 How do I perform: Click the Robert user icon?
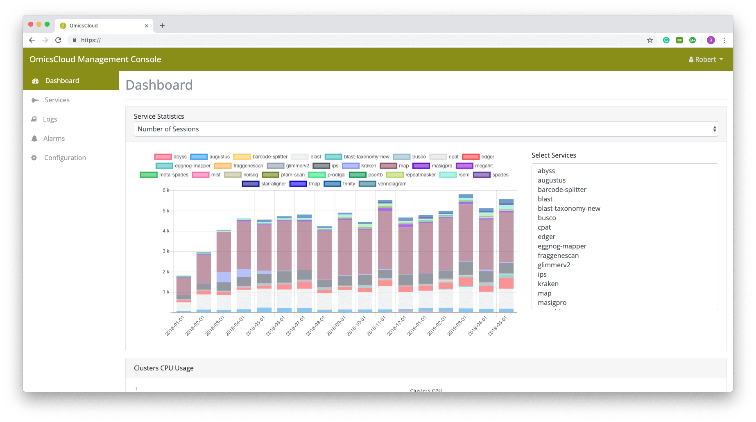click(691, 60)
